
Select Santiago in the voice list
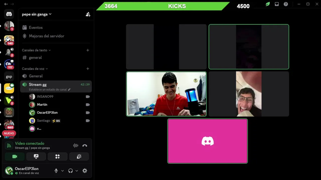(x=59, y=120)
